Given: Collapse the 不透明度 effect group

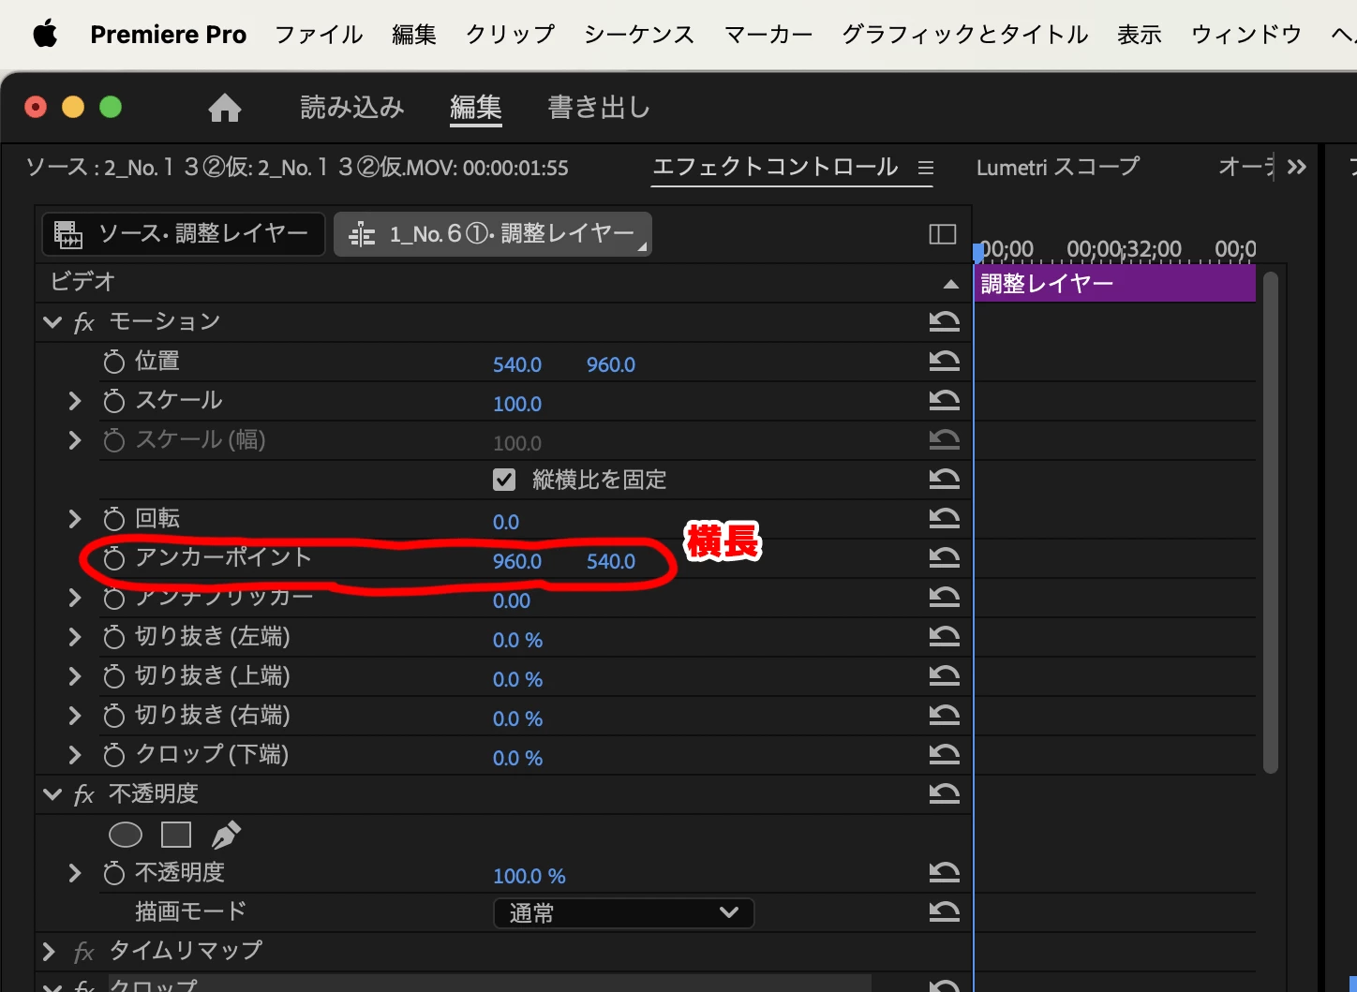Looking at the screenshot, I should 52,794.
